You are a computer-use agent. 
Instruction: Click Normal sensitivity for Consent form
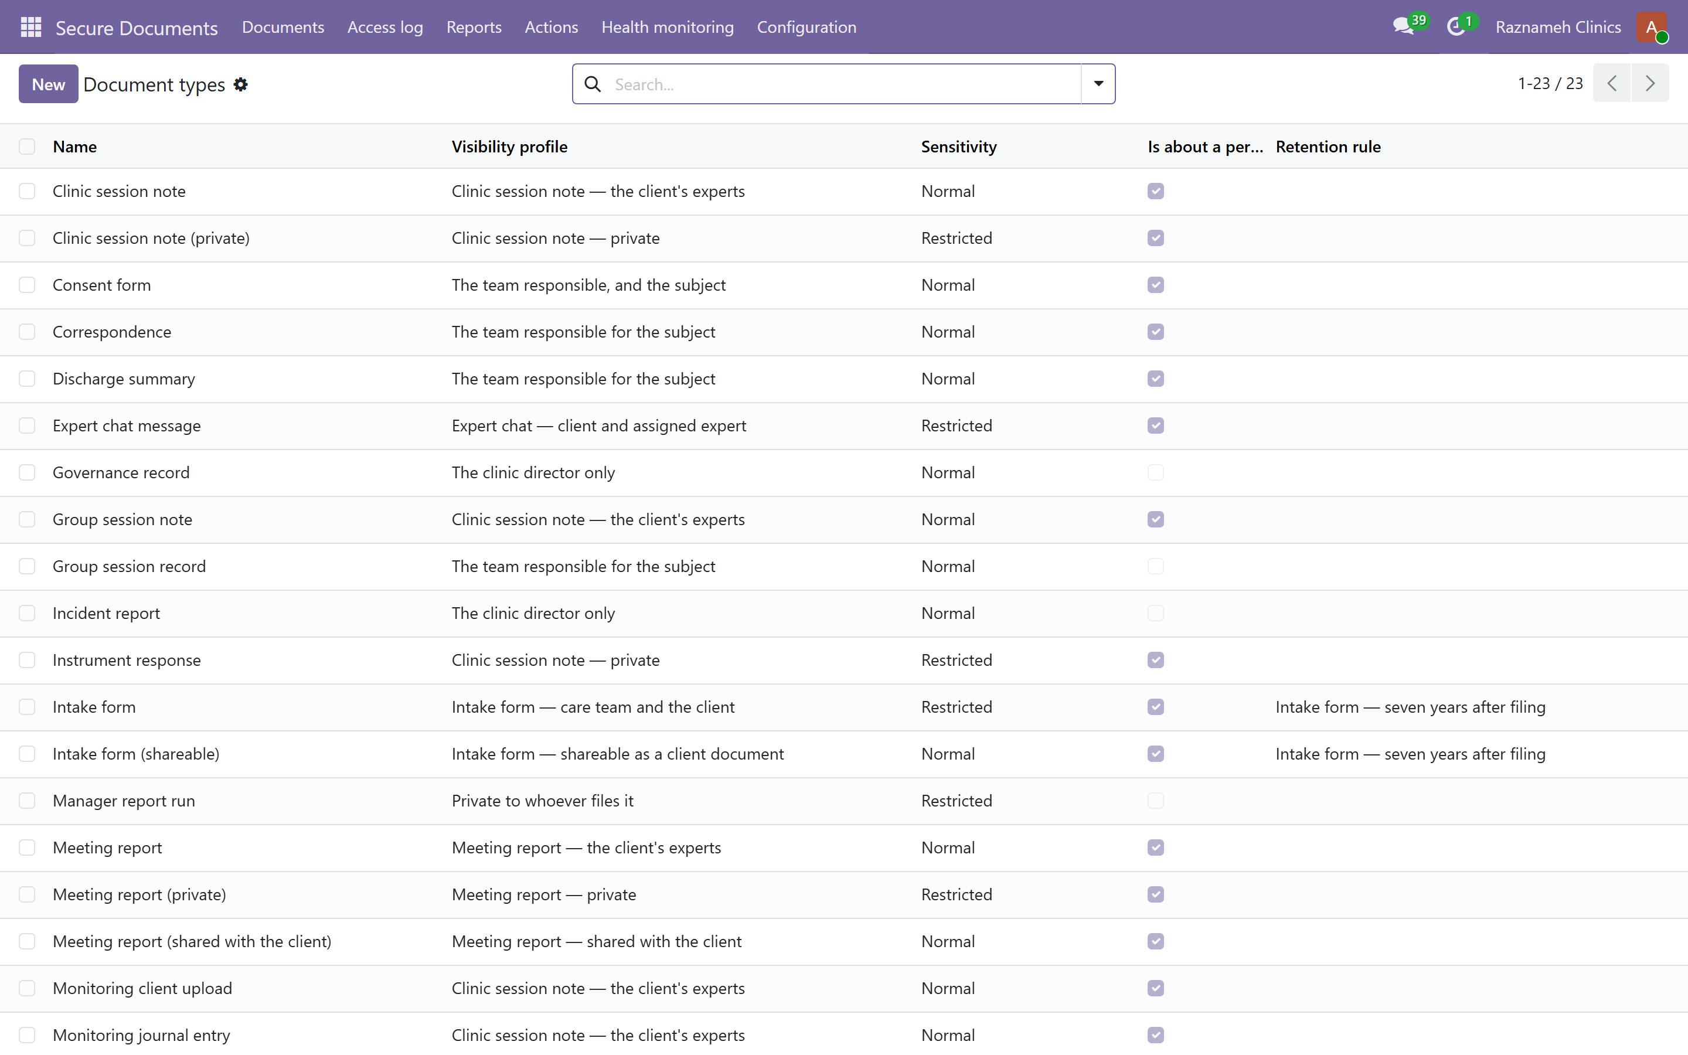click(x=948, y=285)
